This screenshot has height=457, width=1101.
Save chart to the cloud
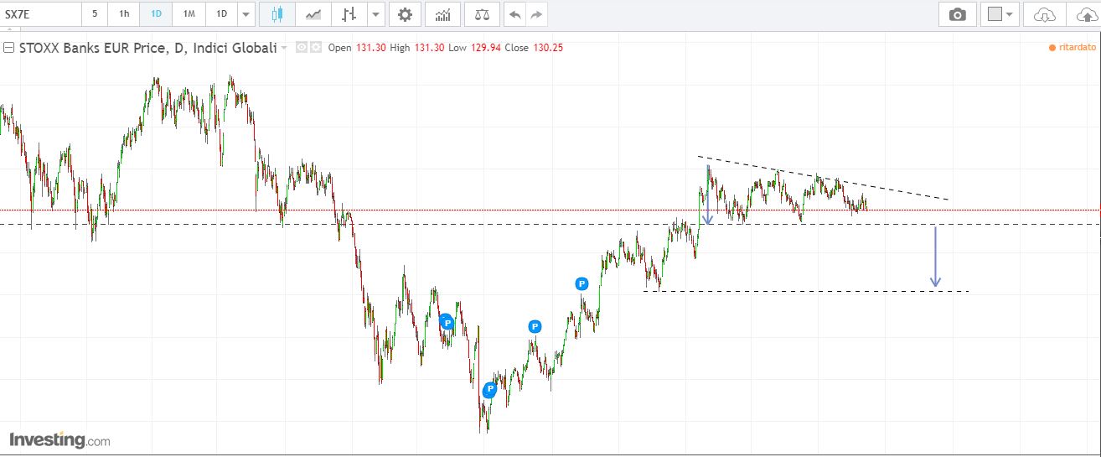coord(1044,14)
